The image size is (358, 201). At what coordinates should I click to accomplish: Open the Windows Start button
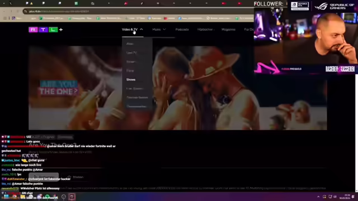tap(6, 197)
